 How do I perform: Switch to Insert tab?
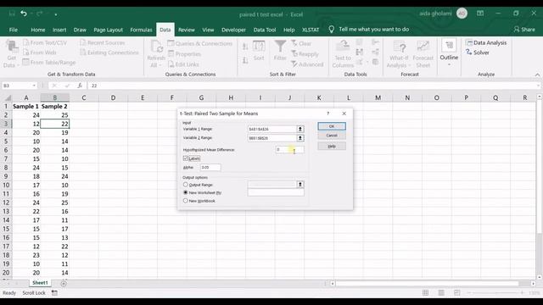[59, 30]
